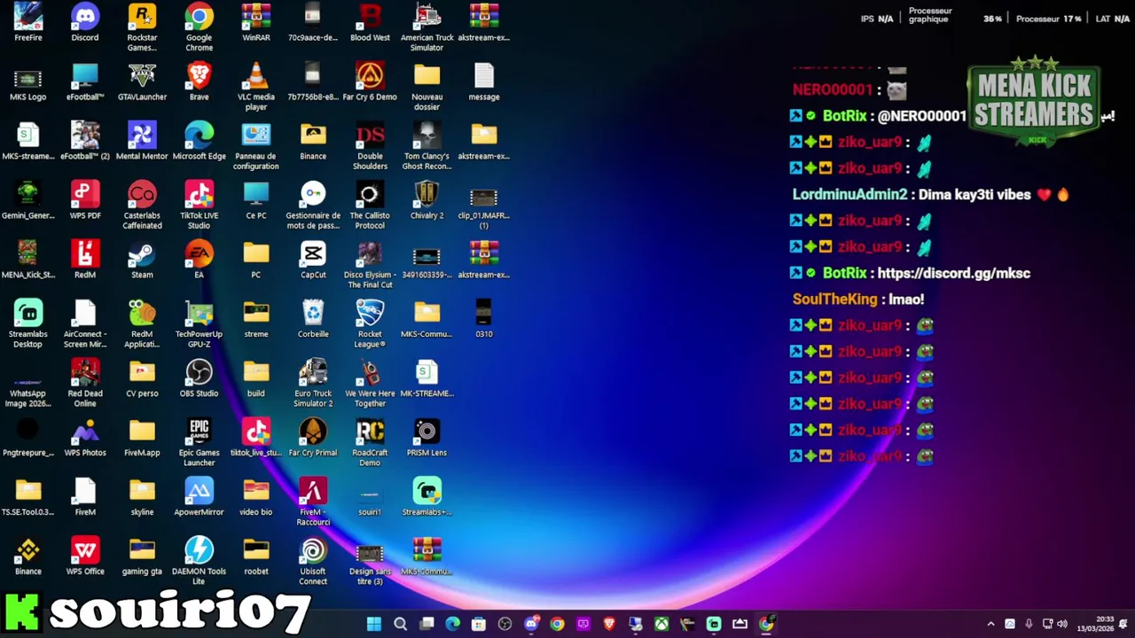Open the WPS PDF desktop shortcut
The width and height of the screenshot is (1135, 638).
85,200
